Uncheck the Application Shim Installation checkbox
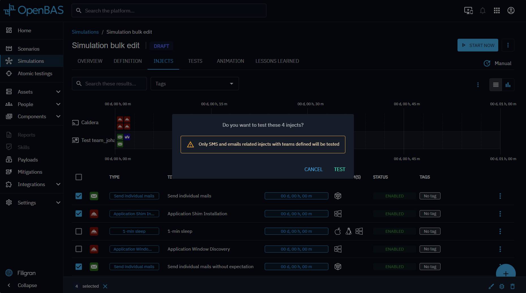 pos(79,214)
